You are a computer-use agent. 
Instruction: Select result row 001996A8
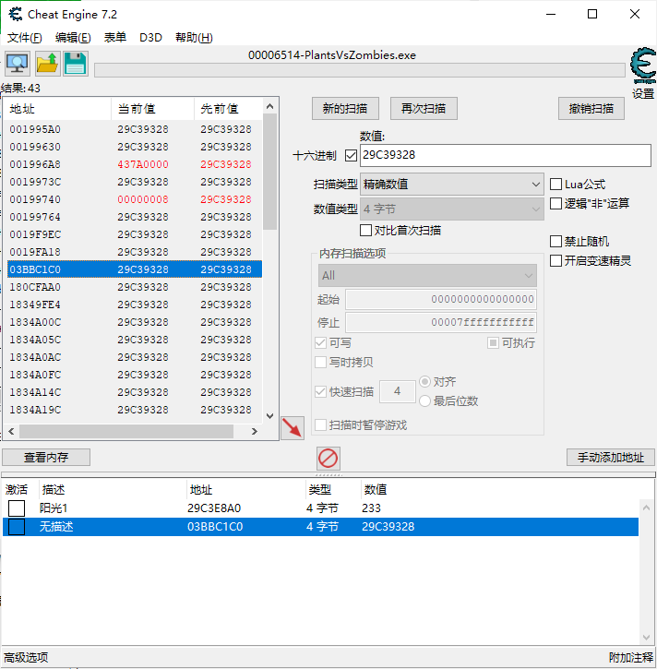(x=135, y=164)
